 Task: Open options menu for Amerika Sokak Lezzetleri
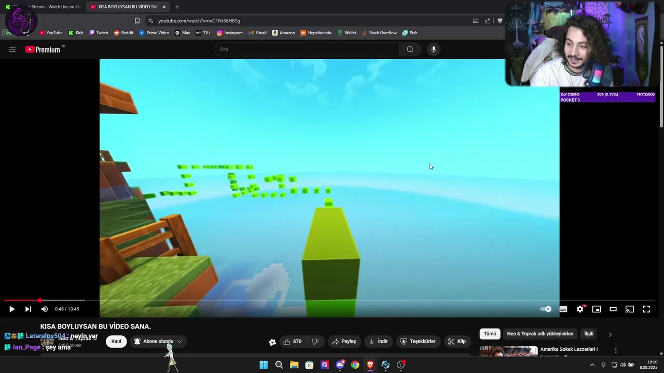tap(616, 351)
